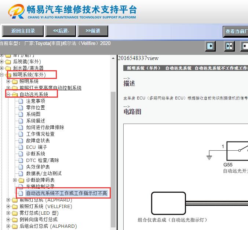The height and width of the screenshot is (230, 248).
Task: Click the 描述 heading
Action: (129, 83)
